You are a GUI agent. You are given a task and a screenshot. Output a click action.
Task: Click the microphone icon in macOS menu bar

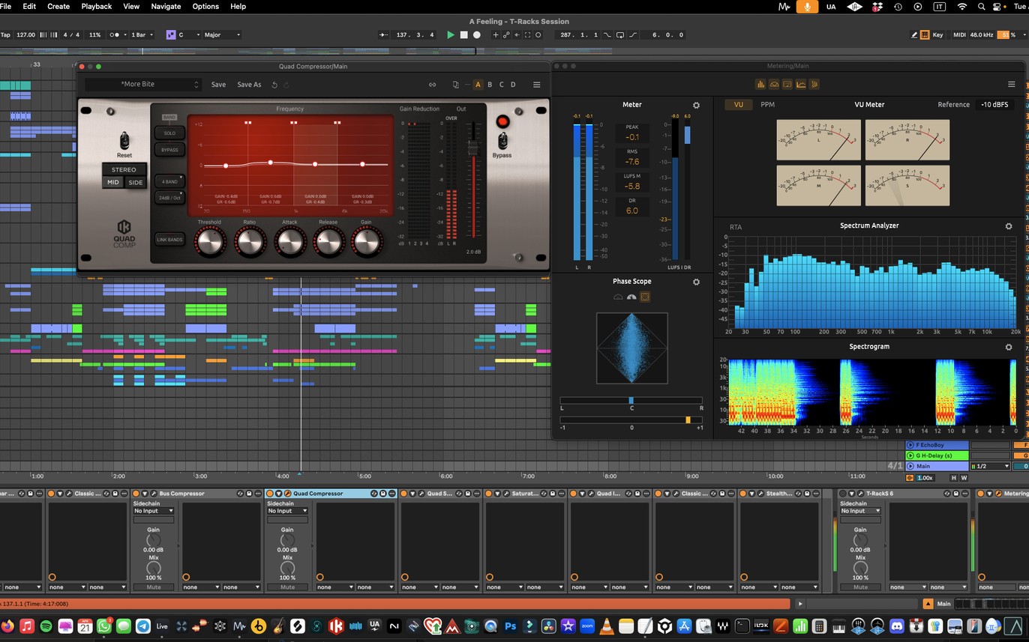[x=807, y=7]
